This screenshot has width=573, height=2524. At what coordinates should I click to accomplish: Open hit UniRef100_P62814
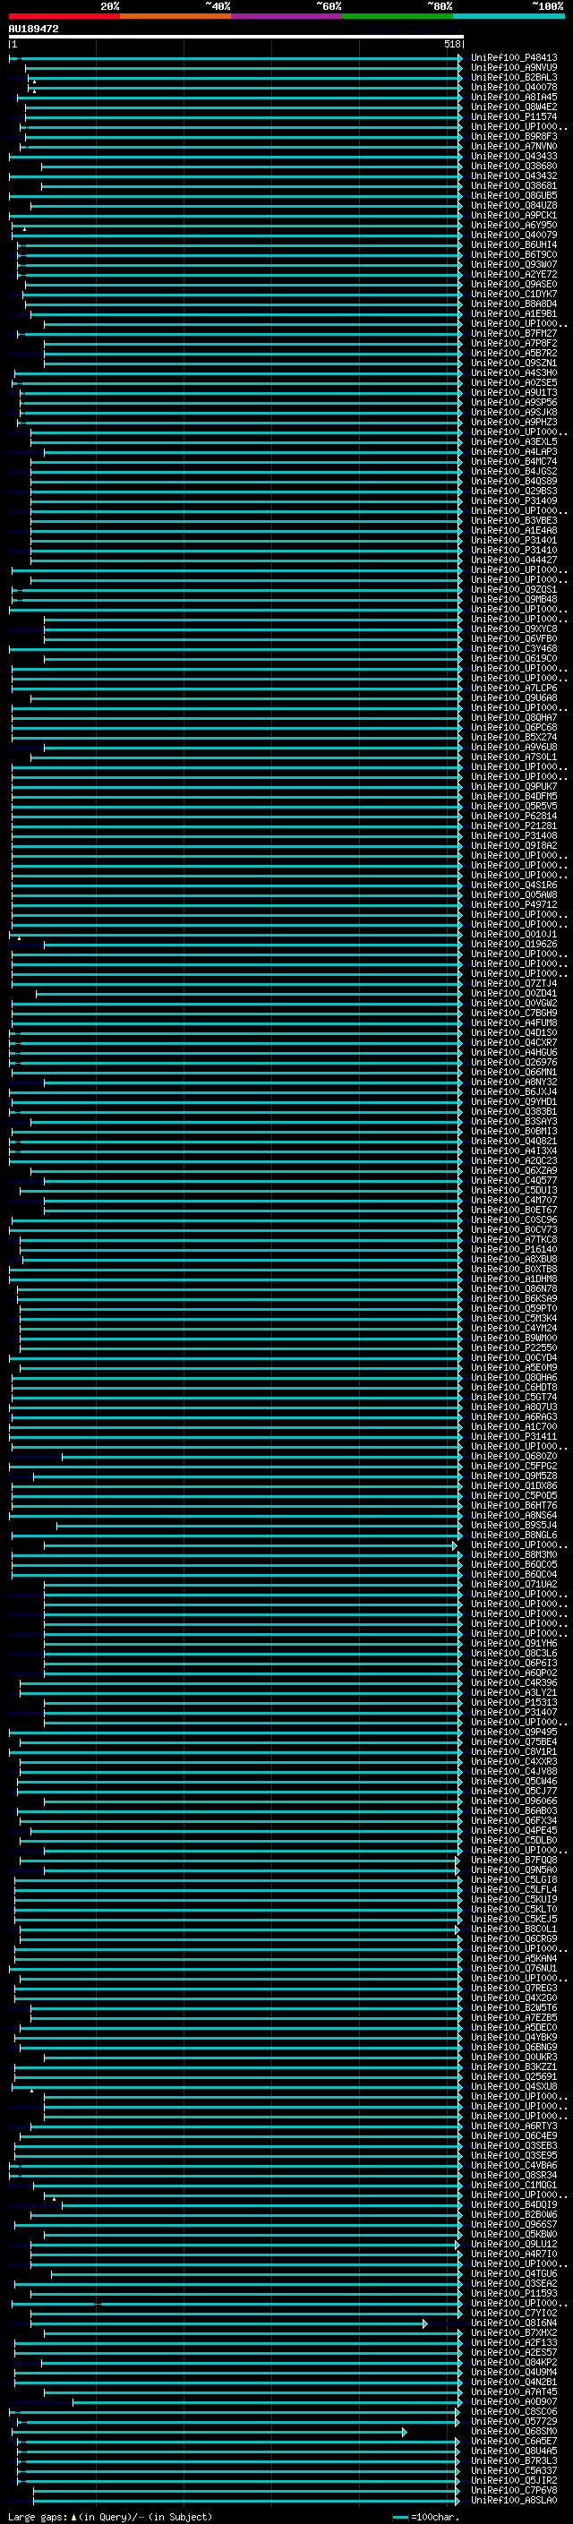(x=514, y=817)
